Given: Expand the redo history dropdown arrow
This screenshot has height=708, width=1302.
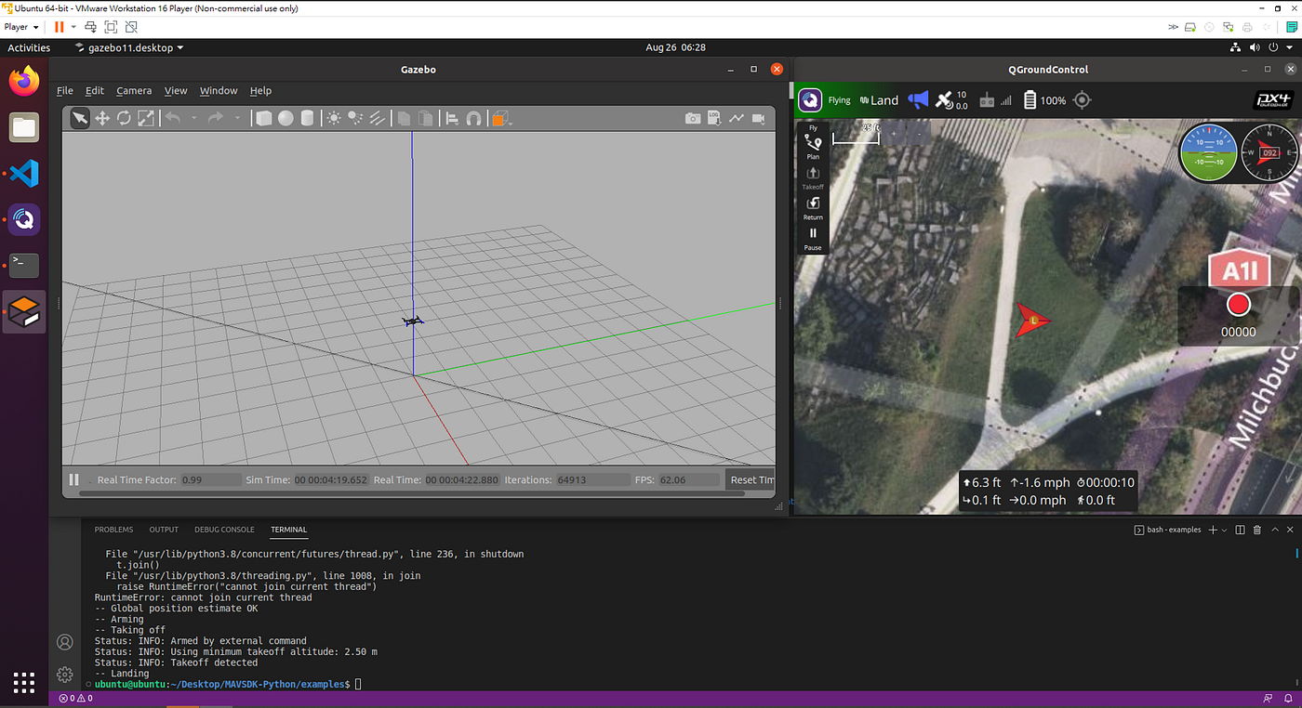Looking at the screenshot, I should [x=236, y=118].
